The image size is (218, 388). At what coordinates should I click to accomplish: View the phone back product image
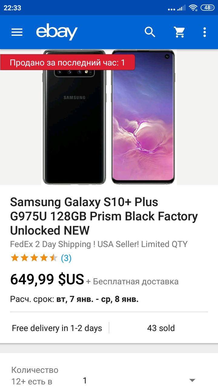click(x=74, y=117)
